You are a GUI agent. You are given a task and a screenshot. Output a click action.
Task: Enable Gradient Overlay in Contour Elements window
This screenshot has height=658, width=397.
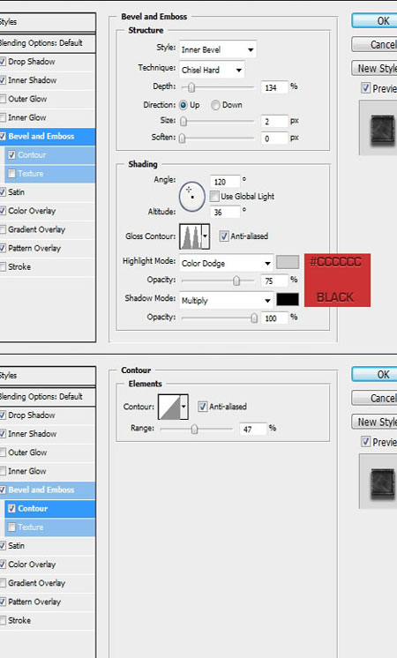[x=3, y=583]
